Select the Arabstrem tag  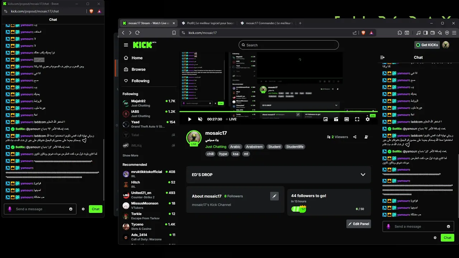[x=255, y=147]
